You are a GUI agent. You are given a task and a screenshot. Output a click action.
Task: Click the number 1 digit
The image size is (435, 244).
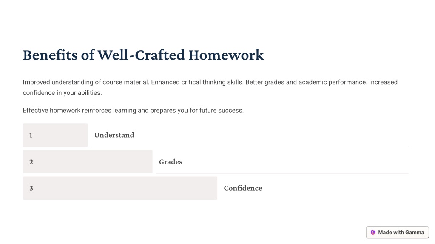point(31,135)
